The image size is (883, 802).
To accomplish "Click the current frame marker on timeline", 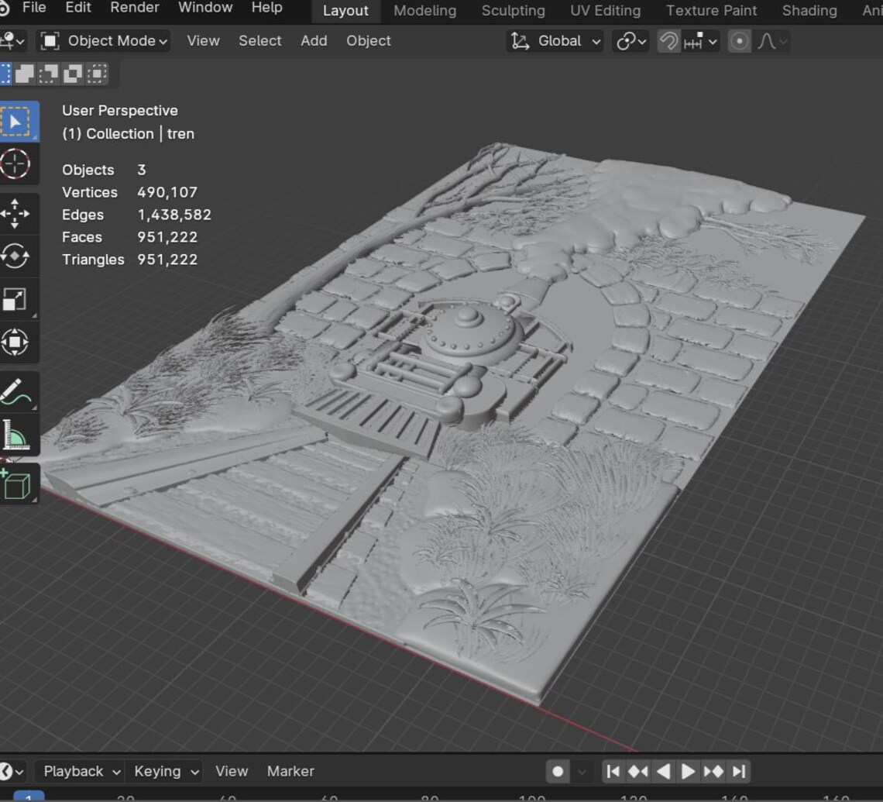I will tap(28, 797).
